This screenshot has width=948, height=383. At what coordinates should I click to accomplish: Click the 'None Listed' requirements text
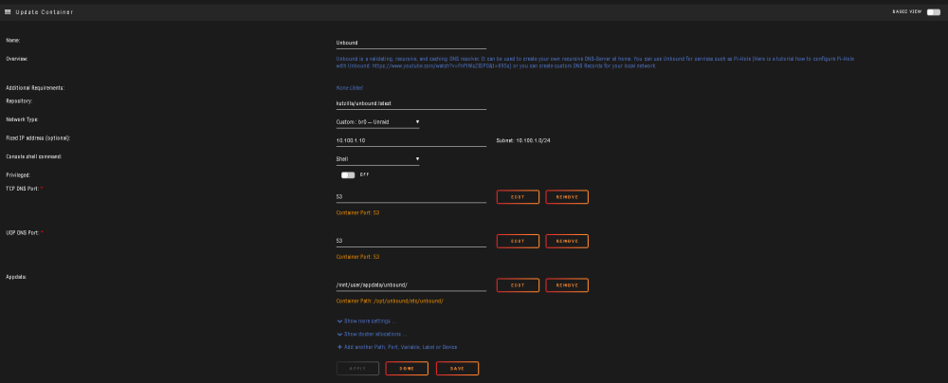pyautogui.click(x=350, y=88)
